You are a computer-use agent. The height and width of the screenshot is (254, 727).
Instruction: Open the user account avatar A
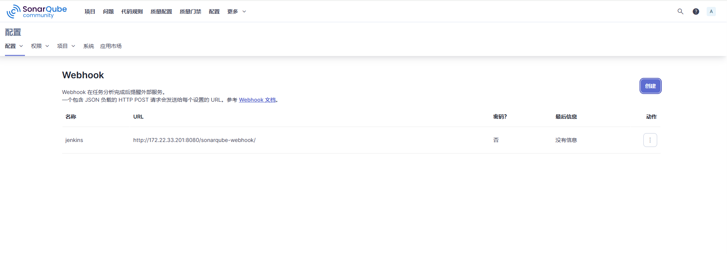tap(711, 12)
